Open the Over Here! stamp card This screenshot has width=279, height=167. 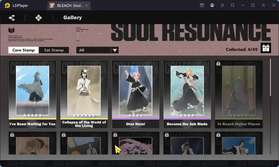pos(135,94)
